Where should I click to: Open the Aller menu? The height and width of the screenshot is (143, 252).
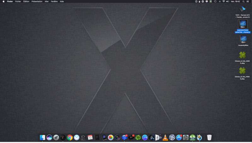pyautogui.click(x=47, y=2)
